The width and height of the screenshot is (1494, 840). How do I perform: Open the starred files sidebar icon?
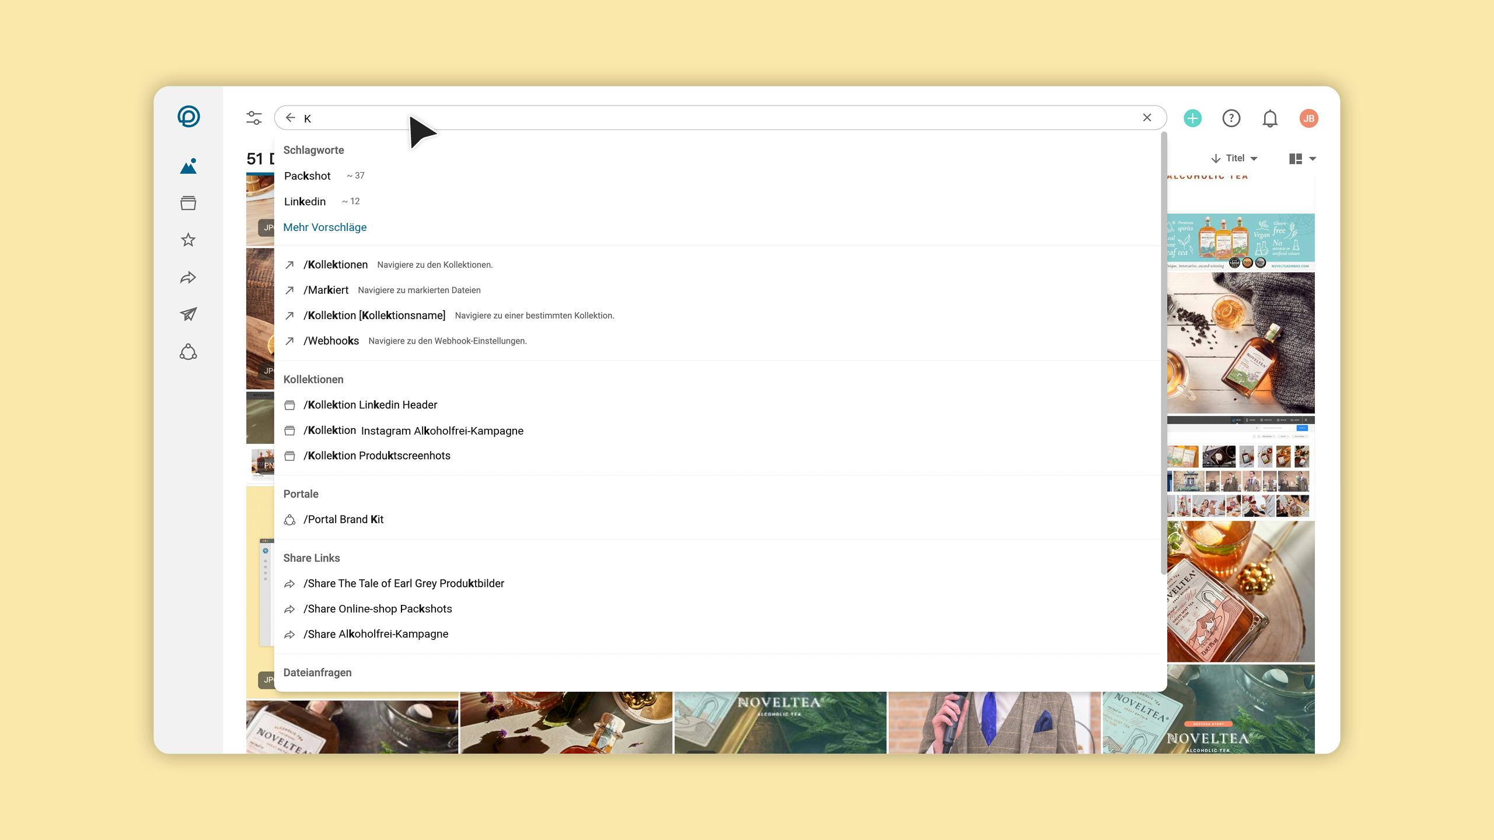point(188,240)
